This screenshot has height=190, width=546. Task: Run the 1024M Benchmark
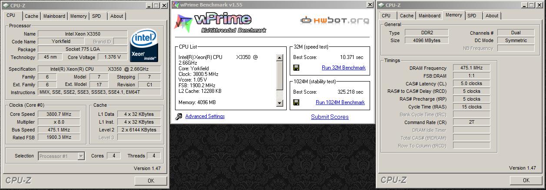pos(340,102)
